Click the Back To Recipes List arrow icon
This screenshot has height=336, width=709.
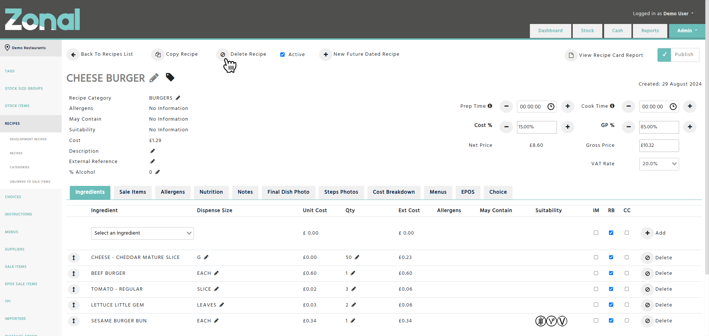pos(73,55)
